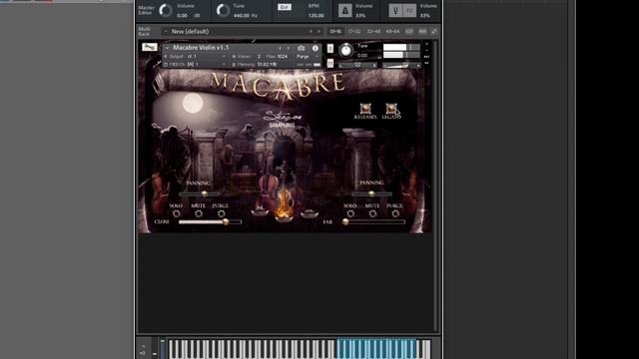
Task: Toggle Mute for the Far mic
Action: (372, 213)
